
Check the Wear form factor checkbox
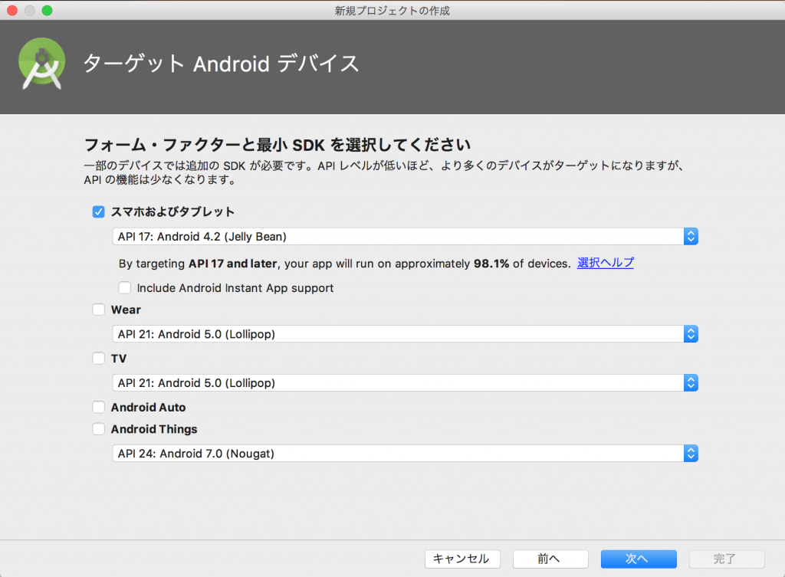click(x=99, y=310)
